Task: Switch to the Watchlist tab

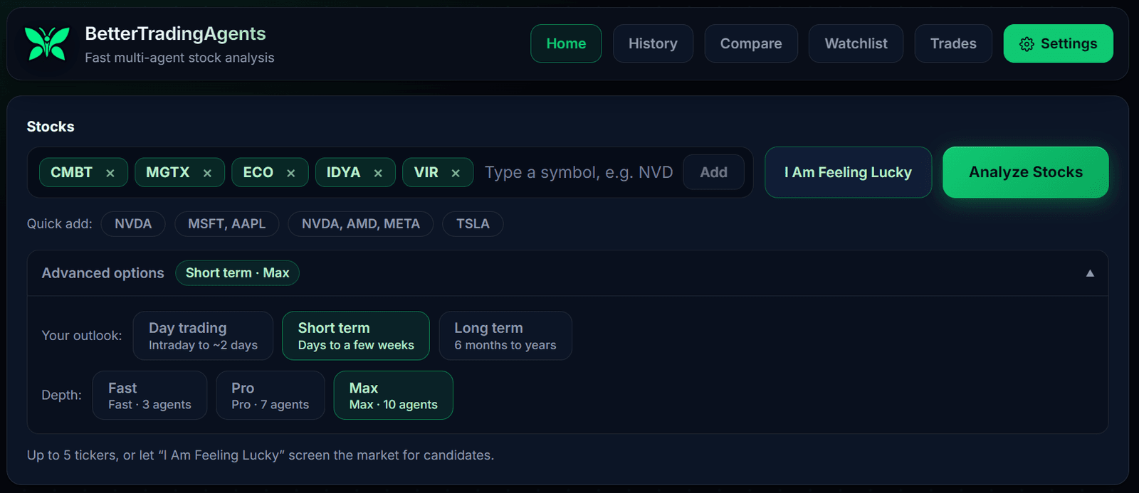Action: 856,43
